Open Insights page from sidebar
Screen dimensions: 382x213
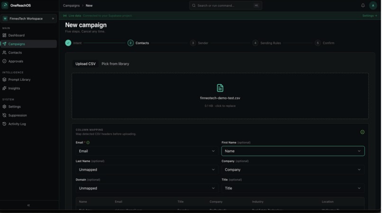coord(28,88)
